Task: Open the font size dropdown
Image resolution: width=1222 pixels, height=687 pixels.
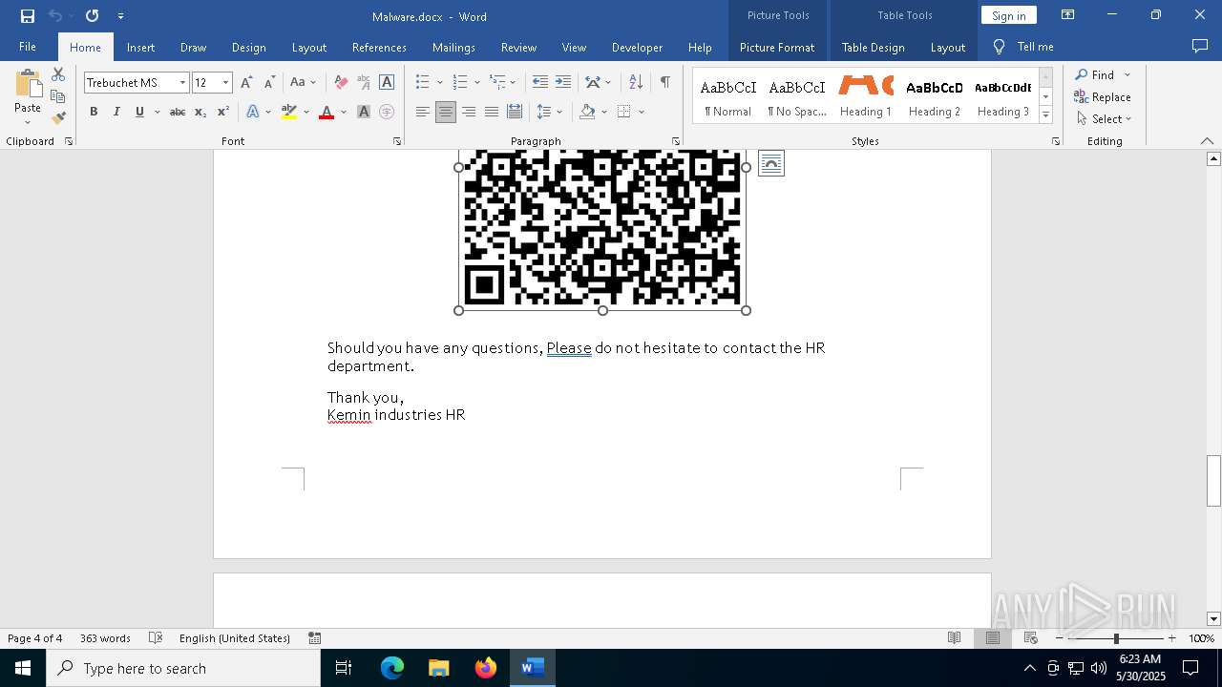Action: coord(226,83)
